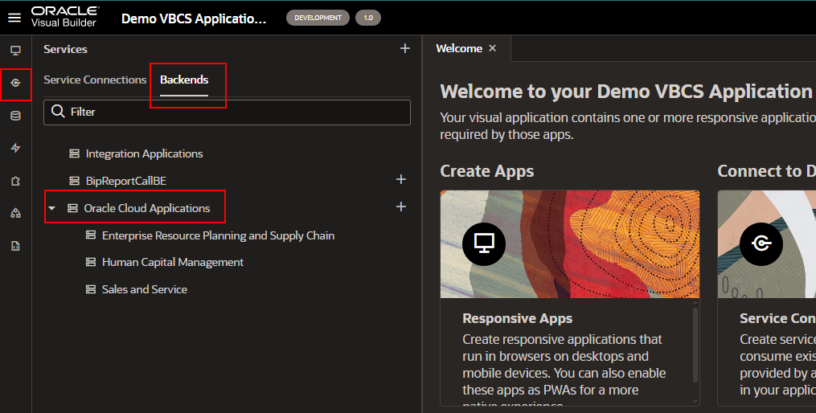Click the DEVELOPMENT status badge
Image resolution: width=816 pixels, height=413 pixels.
click(x=318, y=18)
